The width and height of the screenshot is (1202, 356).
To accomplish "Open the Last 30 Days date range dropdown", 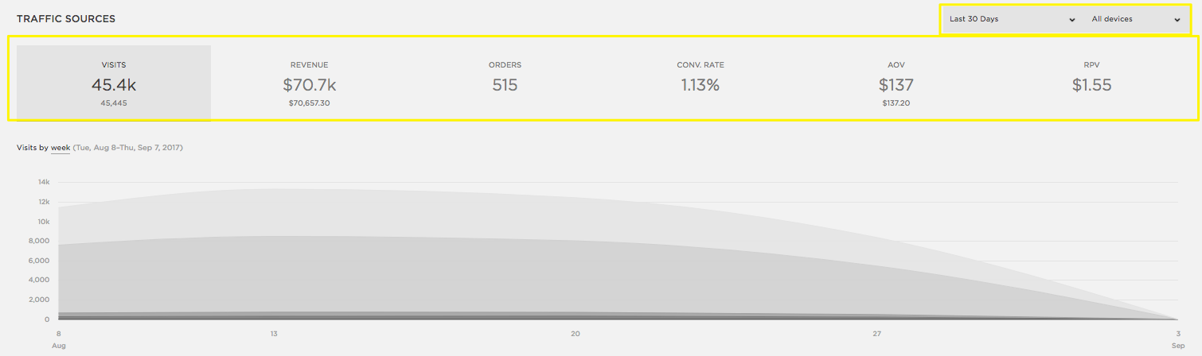I will click(x=1007, y=19).
